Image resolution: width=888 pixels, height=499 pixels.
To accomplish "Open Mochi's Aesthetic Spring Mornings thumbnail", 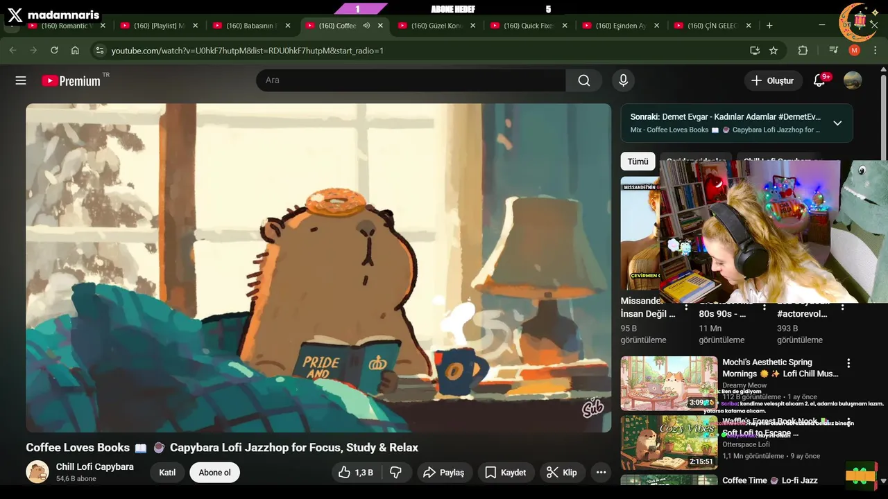I will [669, 383].
